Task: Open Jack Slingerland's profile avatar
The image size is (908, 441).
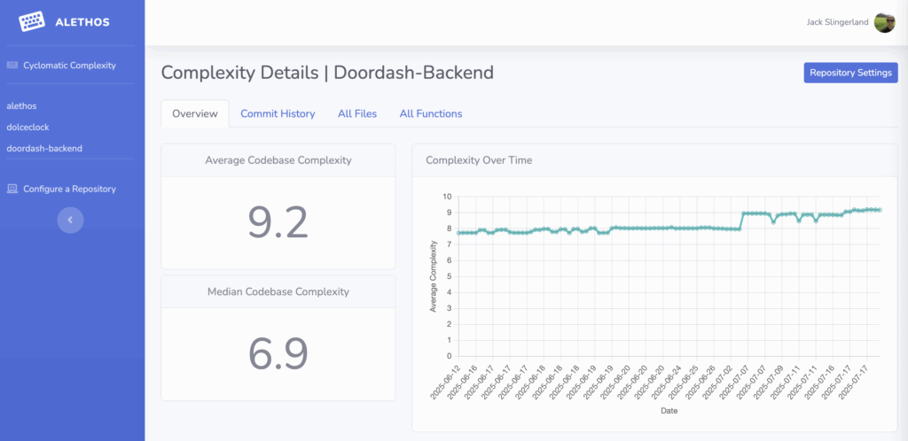Action: pos(884,22)
